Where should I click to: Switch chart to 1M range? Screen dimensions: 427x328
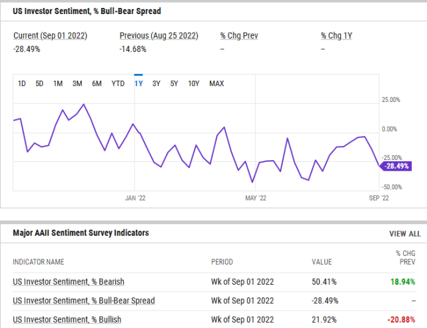click(58, 83)
